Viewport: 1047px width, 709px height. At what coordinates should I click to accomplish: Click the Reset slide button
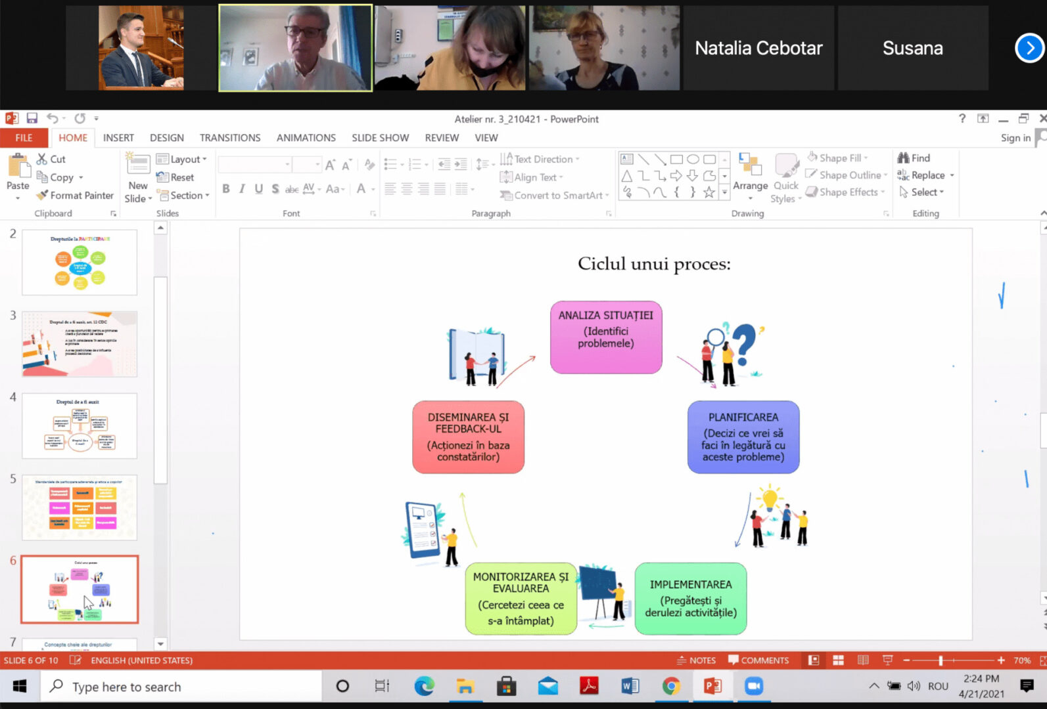175,177
